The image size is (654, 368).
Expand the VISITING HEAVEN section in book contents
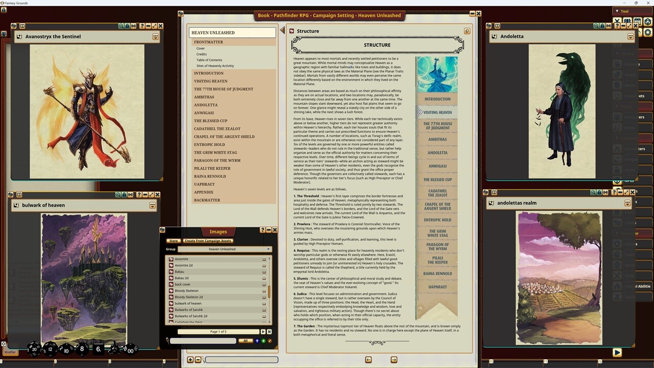(x=211, y=81)
